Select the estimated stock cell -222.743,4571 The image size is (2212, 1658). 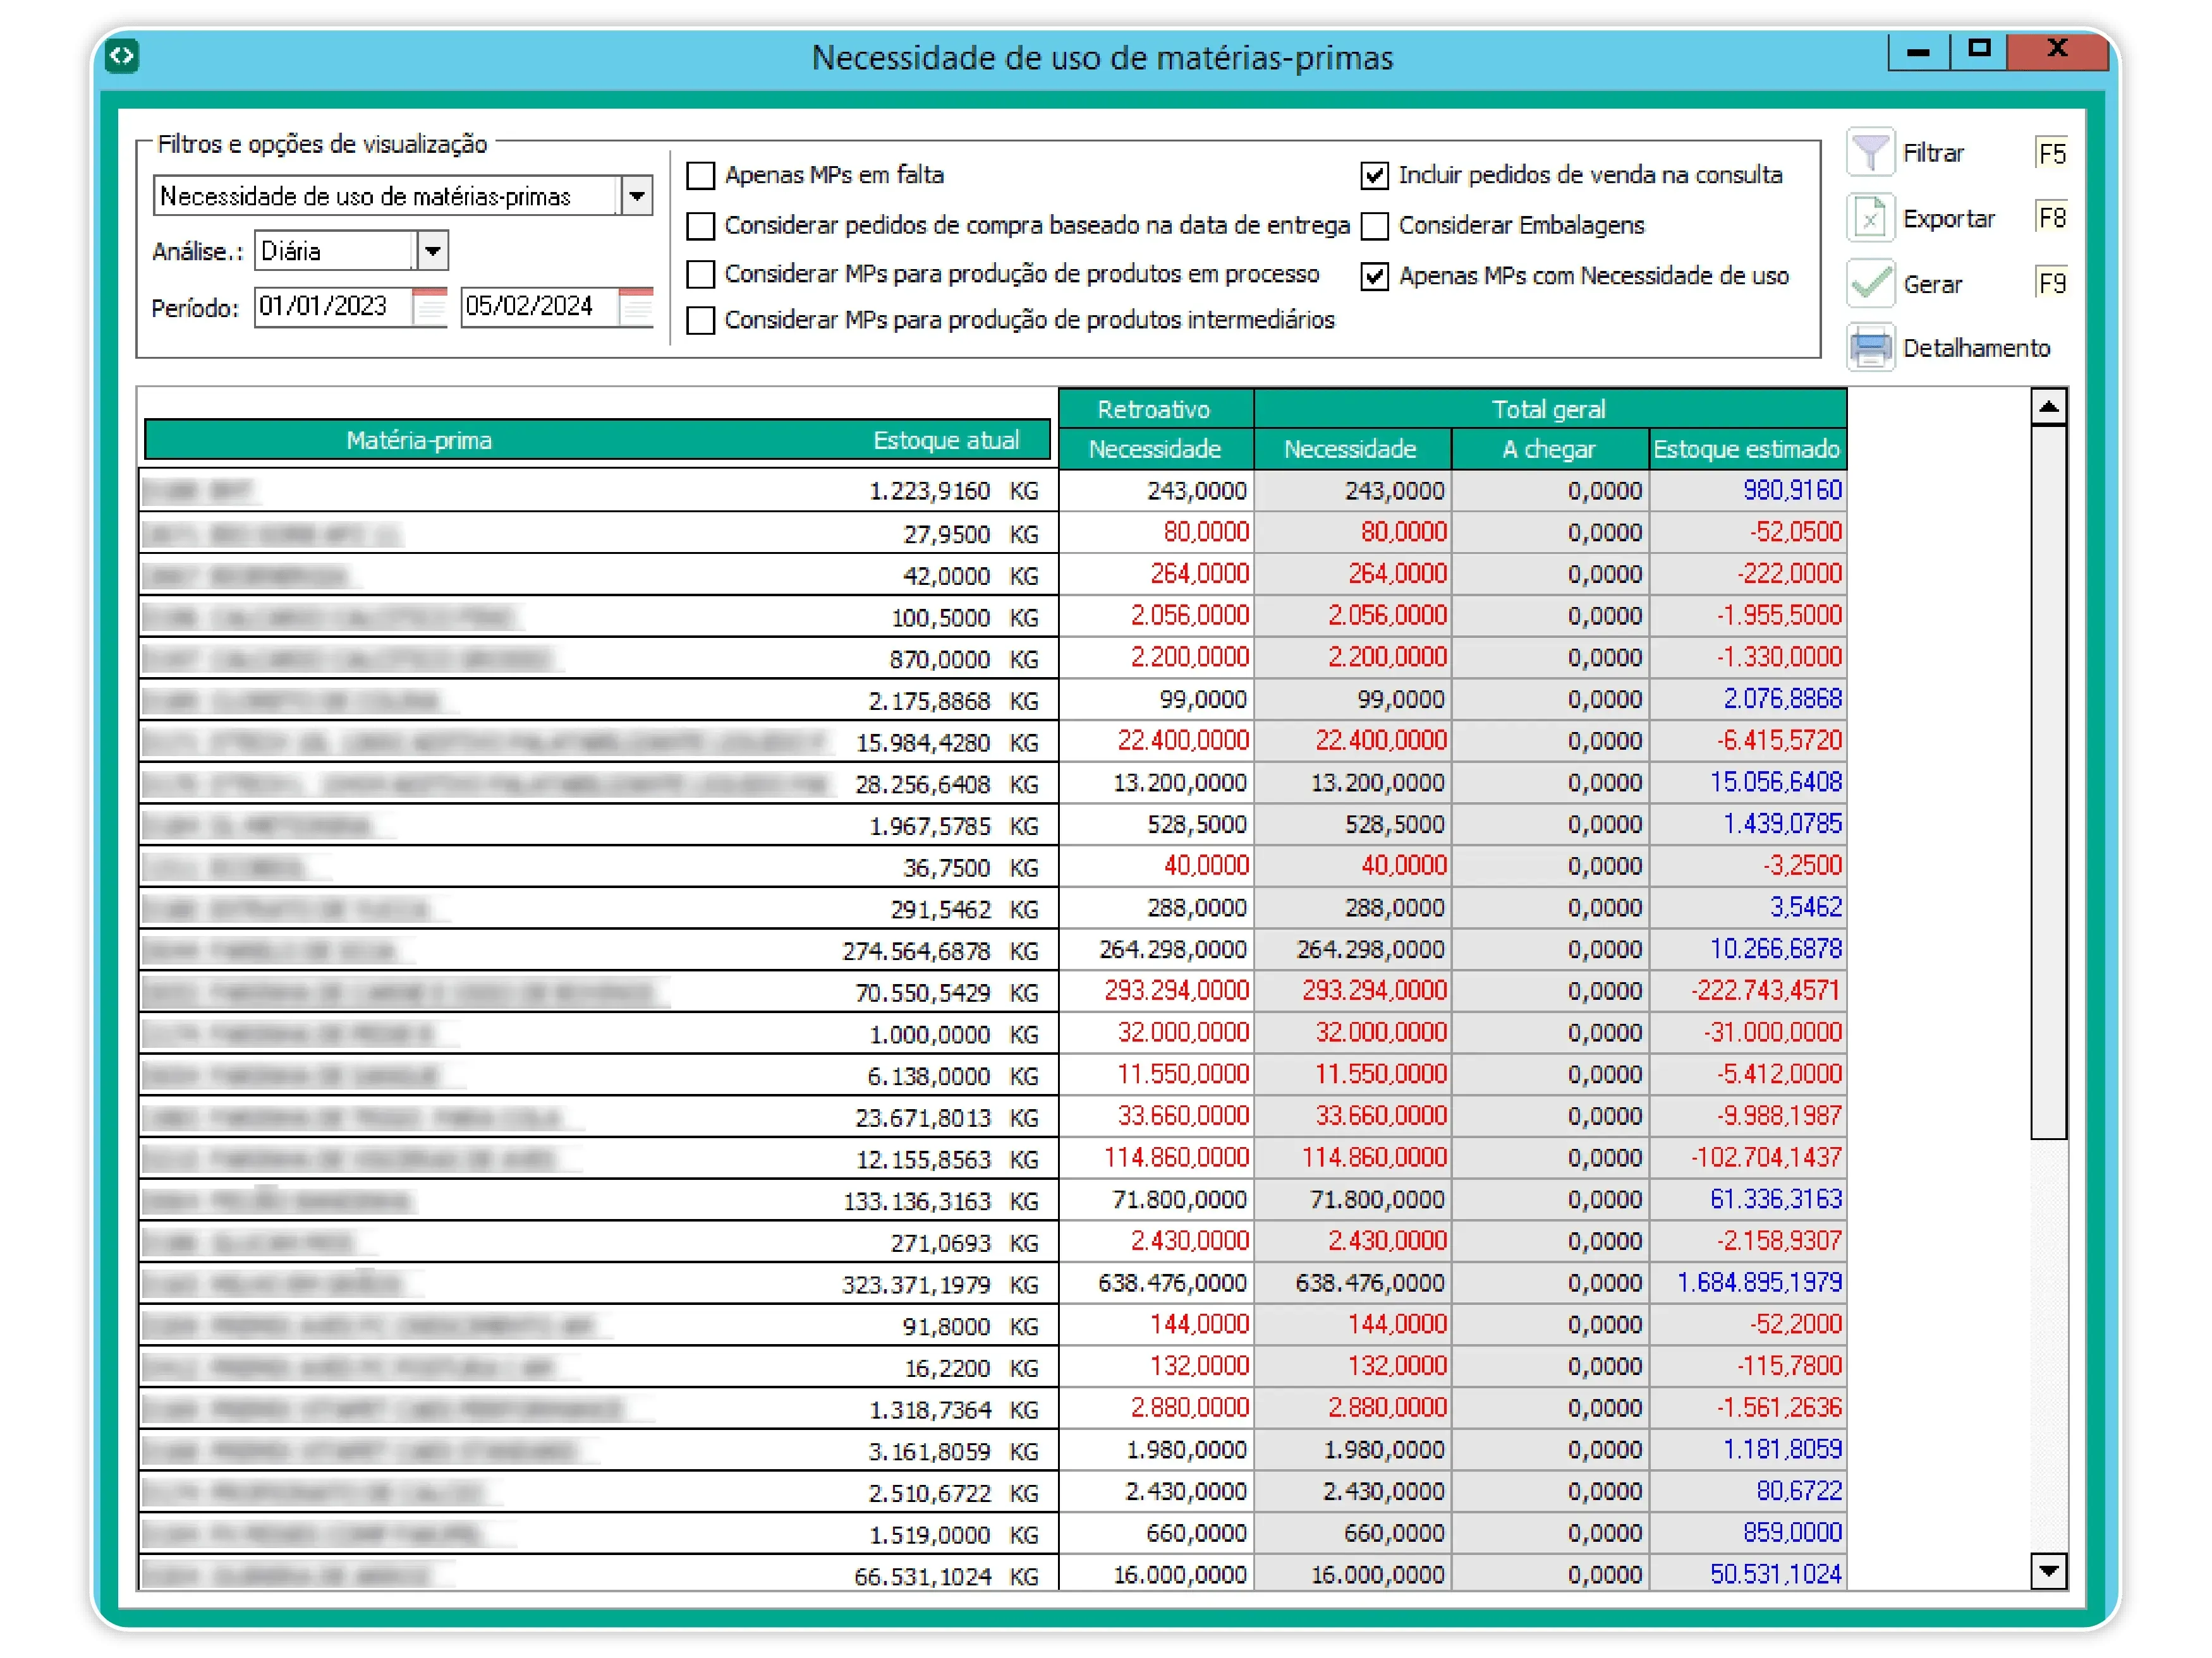(x=1747, y=990)
